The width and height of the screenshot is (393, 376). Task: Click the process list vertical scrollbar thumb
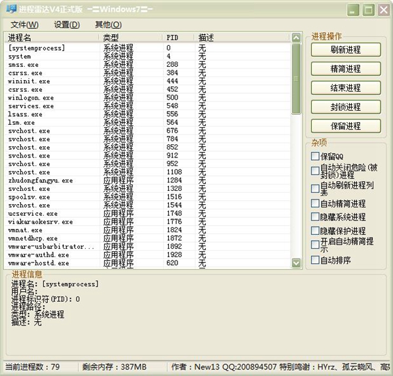(296, 79)
